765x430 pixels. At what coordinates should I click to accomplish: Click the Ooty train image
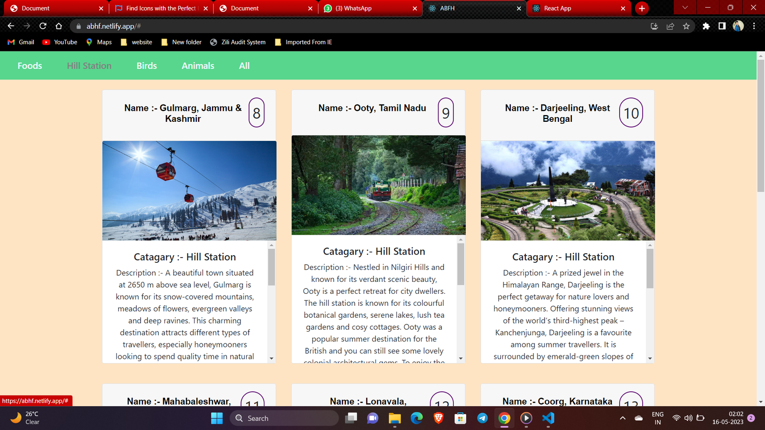click(378, 185)
